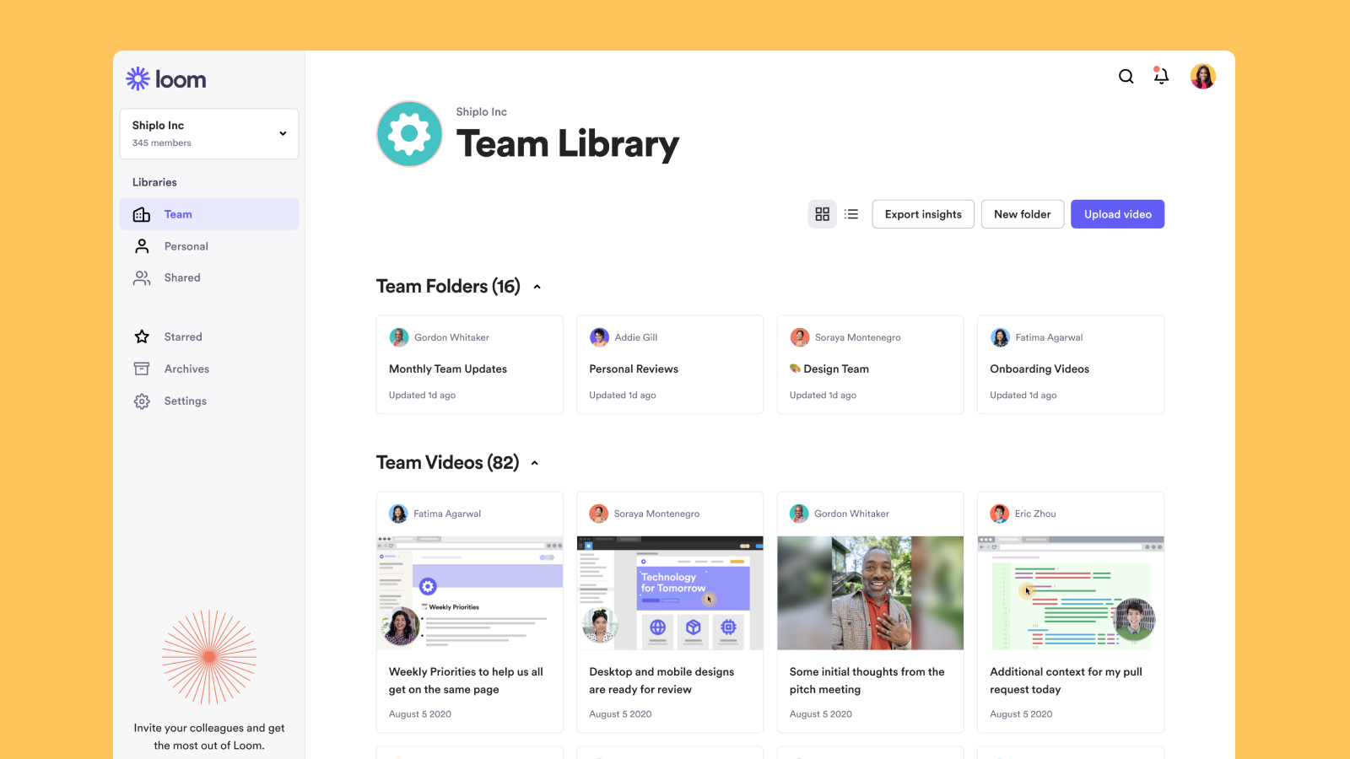Click Fatima Agarwal's avatar on Onboarding Videos
1350x759 pixels.
click(x=1001, y=337)
